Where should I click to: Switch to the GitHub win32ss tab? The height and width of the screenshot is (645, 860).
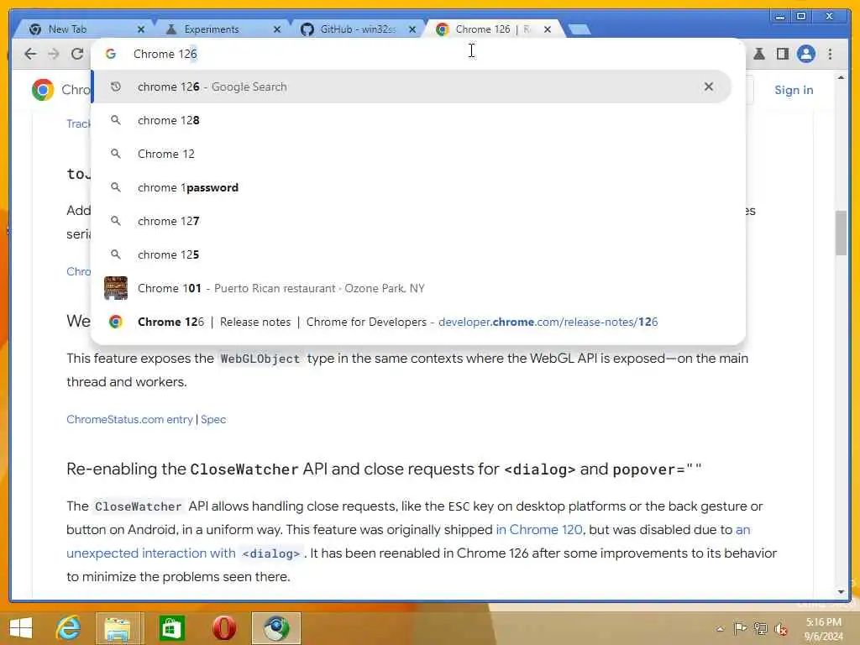[x=358, y=29]
